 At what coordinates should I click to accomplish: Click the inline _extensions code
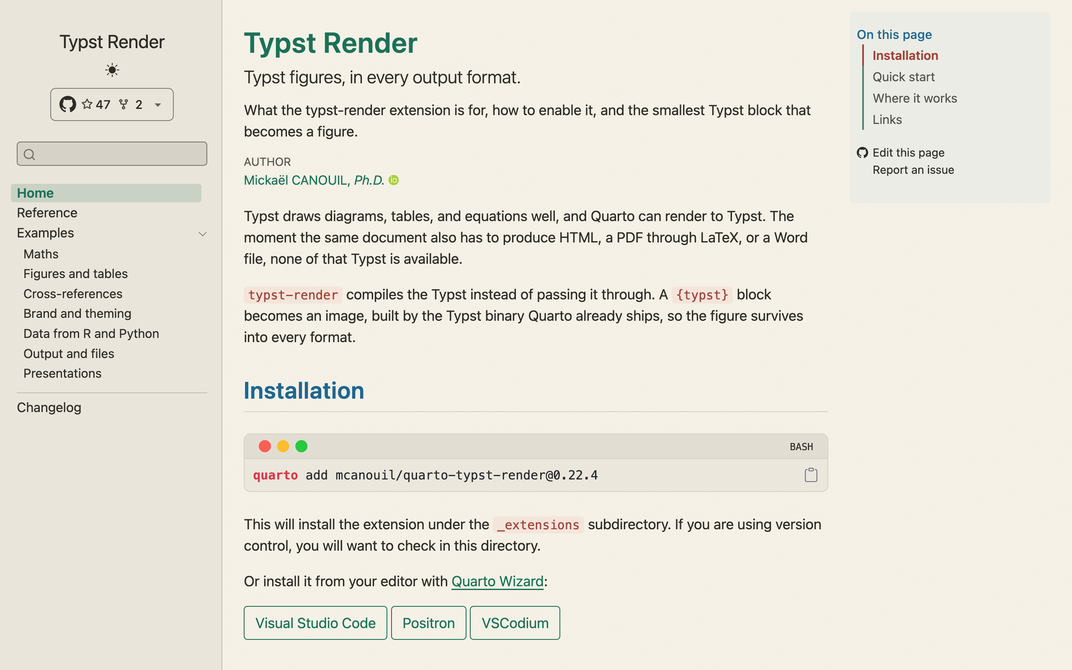[538, 525]
